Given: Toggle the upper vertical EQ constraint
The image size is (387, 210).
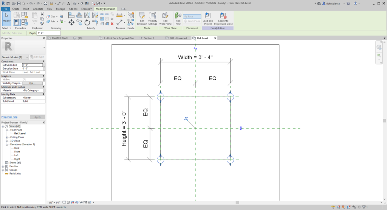Looking at the screenshot, I should coord(146,112).
